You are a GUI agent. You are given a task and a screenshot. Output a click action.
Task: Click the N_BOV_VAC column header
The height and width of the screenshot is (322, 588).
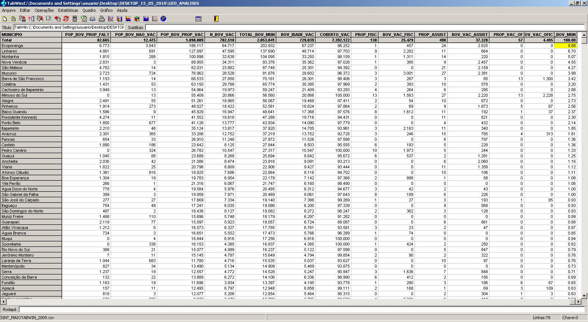coord(220,35)
